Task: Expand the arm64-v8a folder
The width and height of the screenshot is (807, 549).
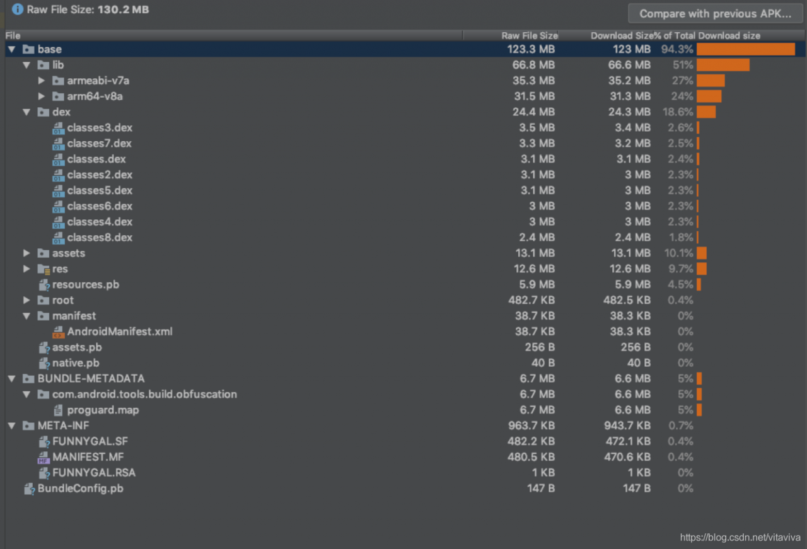Action: 42,96
